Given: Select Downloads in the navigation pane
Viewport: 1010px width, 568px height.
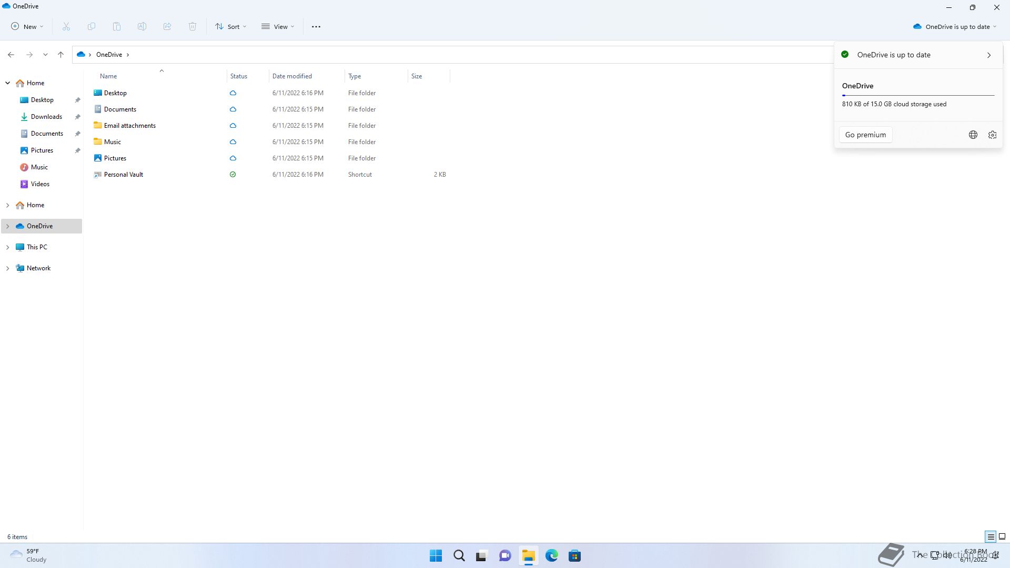Looking at the screenshot, I should click(x=46, y=117).
